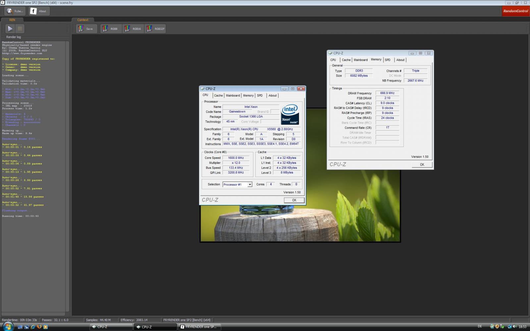Click the CAS# Latency 9.0 clocks value
The width and height of the screenshot is (530, 331).
point(387,103)
